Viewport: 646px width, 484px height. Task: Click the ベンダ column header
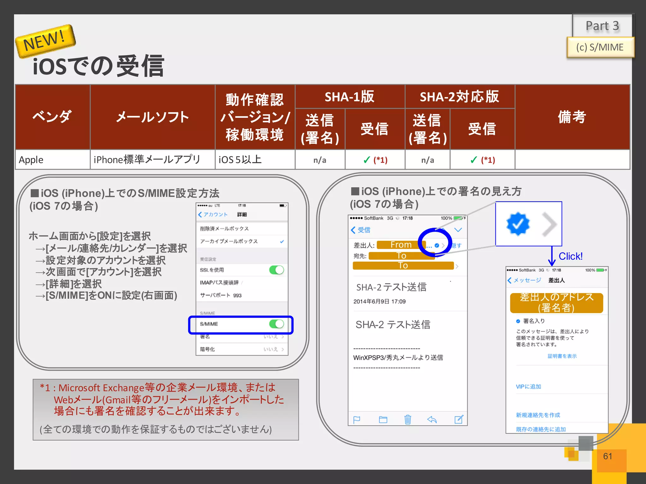[x=53, y=117]
